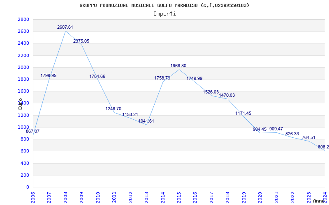Image resolution: width=329 pixels, height=205 pixels.
Task: Select data label 2607.61
Action: pyautogui.click(x=65, y=27)
